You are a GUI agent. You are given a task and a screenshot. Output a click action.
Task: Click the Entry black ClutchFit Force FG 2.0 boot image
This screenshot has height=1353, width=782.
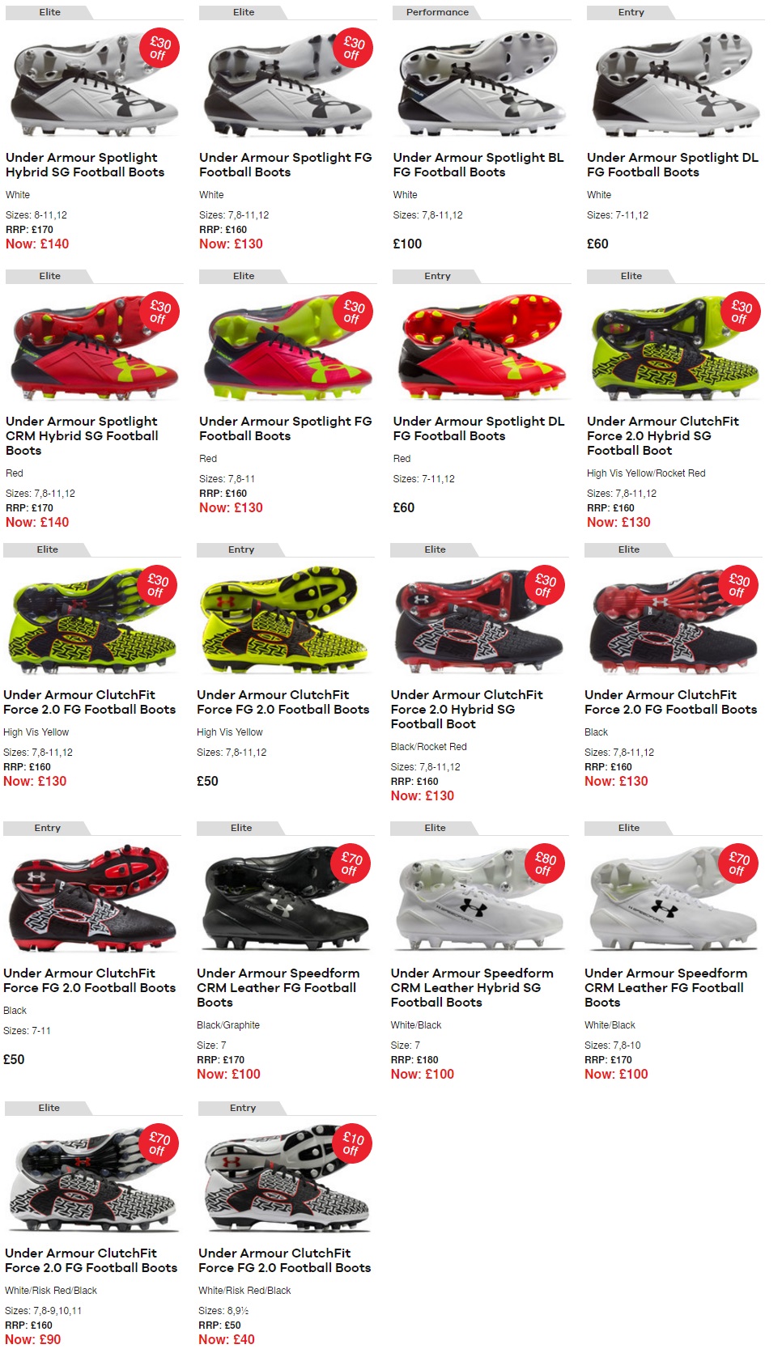click(91, 900)
